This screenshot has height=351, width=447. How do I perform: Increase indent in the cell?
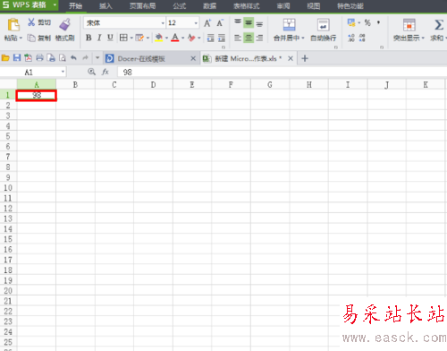pyautogui.click(x=222, y=38)
